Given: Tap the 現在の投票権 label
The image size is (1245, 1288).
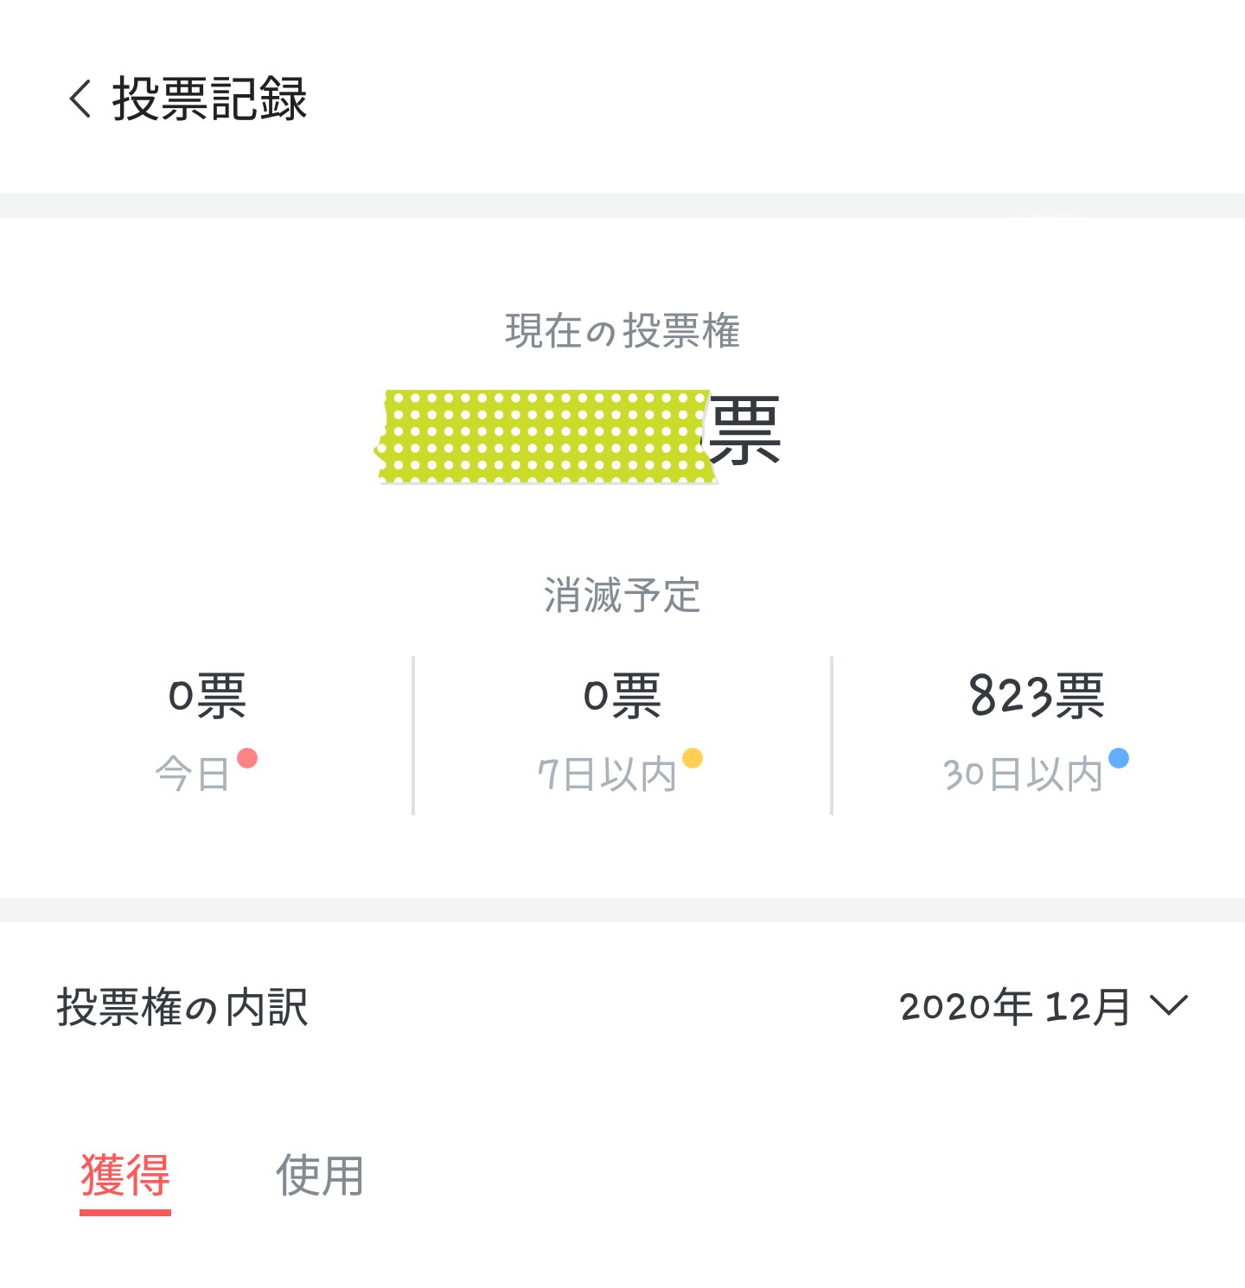Looking at the screenshot, I should (x=622, y=331).
